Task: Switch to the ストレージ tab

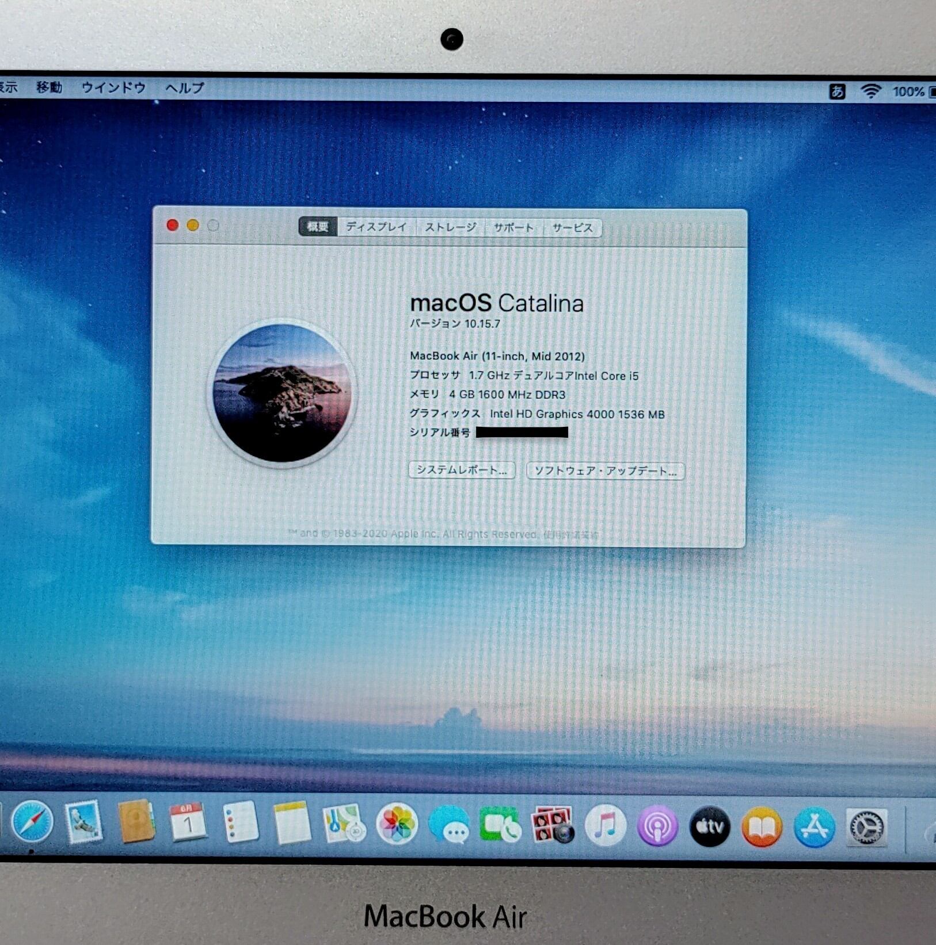Action: [451, 228]
